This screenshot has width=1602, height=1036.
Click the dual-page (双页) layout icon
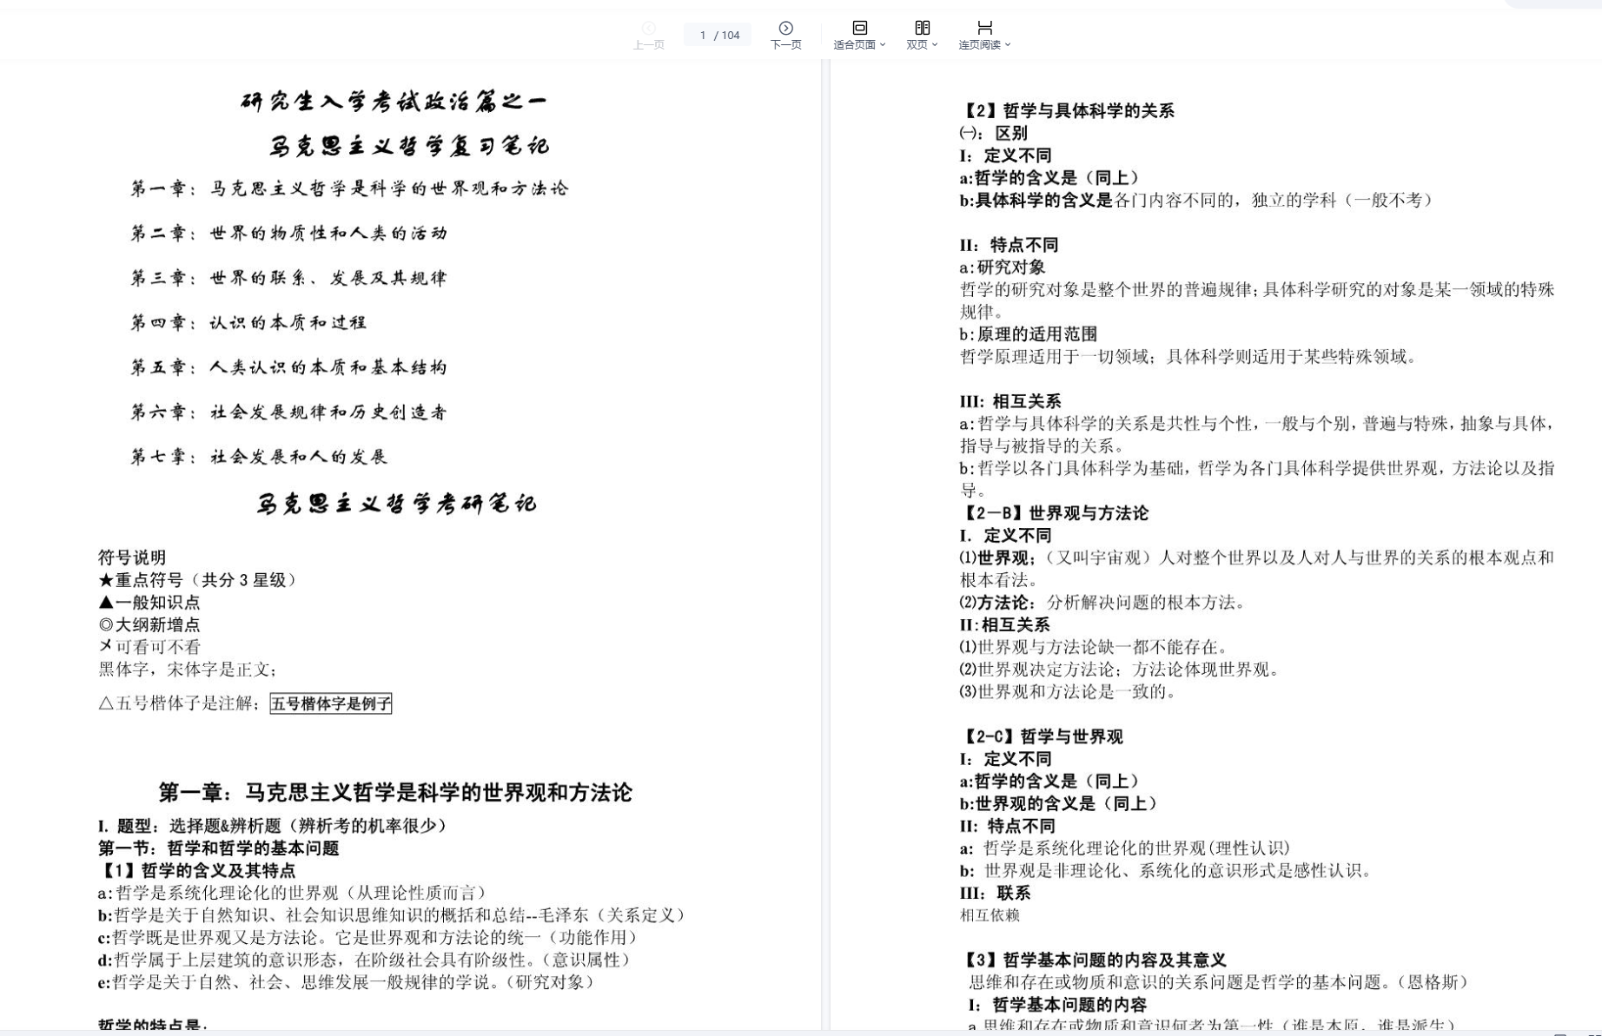click(922, 28)
